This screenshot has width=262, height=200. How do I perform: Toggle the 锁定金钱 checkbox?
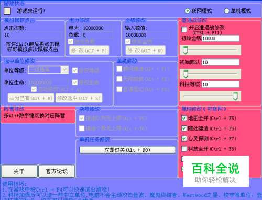pos(128,42)
